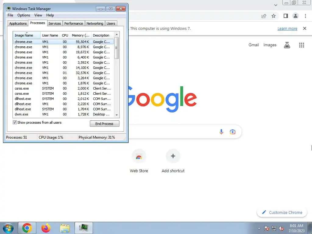The width and height of the screenshot is (312, 234).
Task: Switch to the Performance tab
Action: click(74, 23)
